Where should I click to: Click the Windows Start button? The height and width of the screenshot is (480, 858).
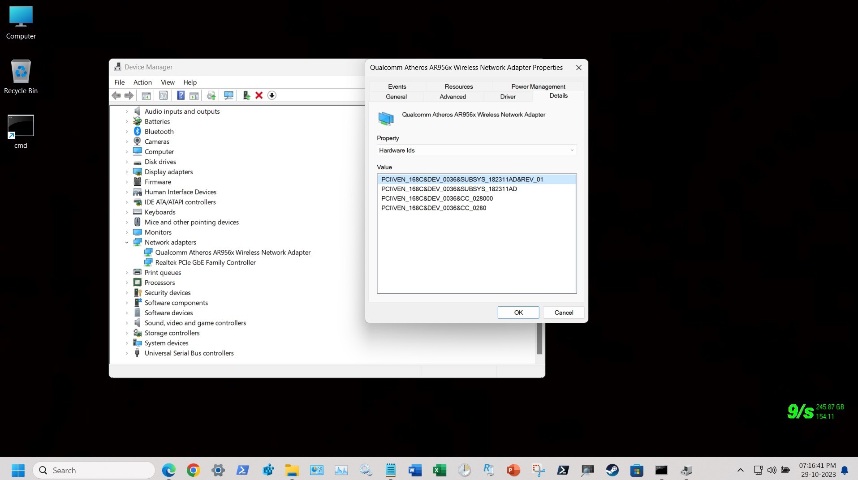18,470
